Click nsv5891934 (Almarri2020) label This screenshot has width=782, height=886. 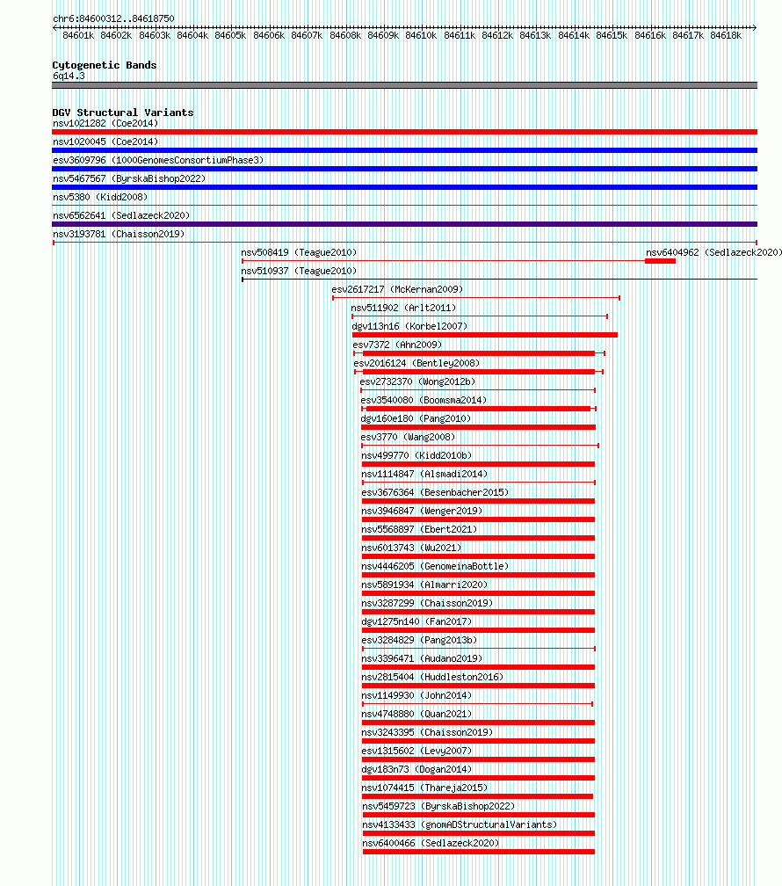click(424, 585)
